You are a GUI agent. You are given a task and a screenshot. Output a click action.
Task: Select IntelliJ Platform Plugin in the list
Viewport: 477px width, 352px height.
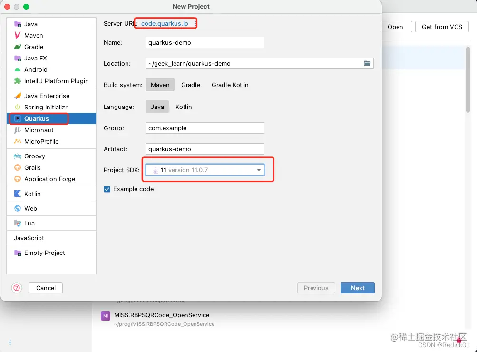[51, 81]
